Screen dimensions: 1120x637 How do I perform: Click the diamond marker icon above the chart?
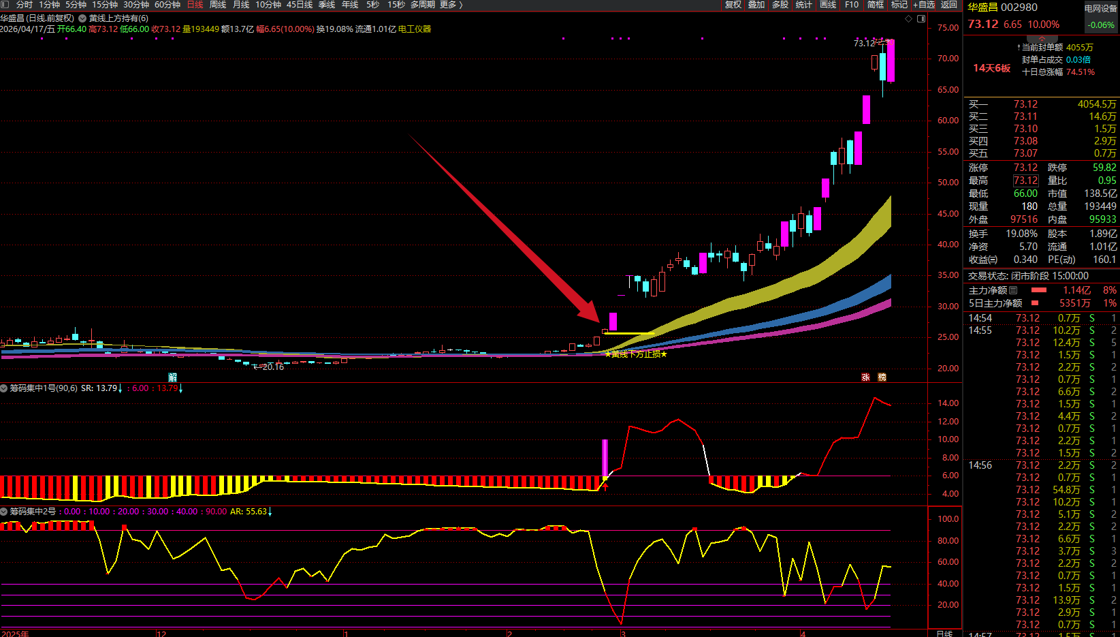(908, 19)
